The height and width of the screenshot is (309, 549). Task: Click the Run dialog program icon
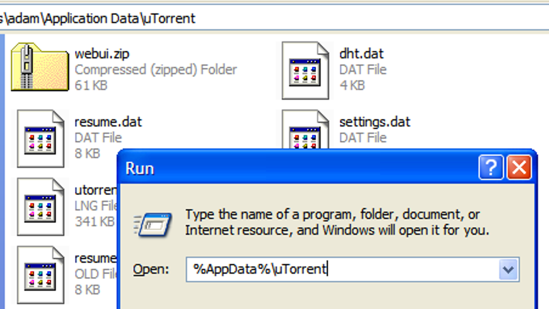pos(153,224)
